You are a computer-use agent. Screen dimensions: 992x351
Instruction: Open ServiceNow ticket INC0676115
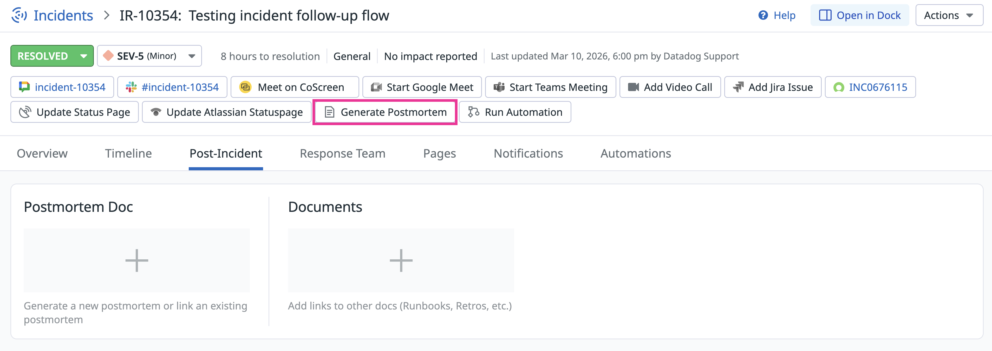coord(870,87)
